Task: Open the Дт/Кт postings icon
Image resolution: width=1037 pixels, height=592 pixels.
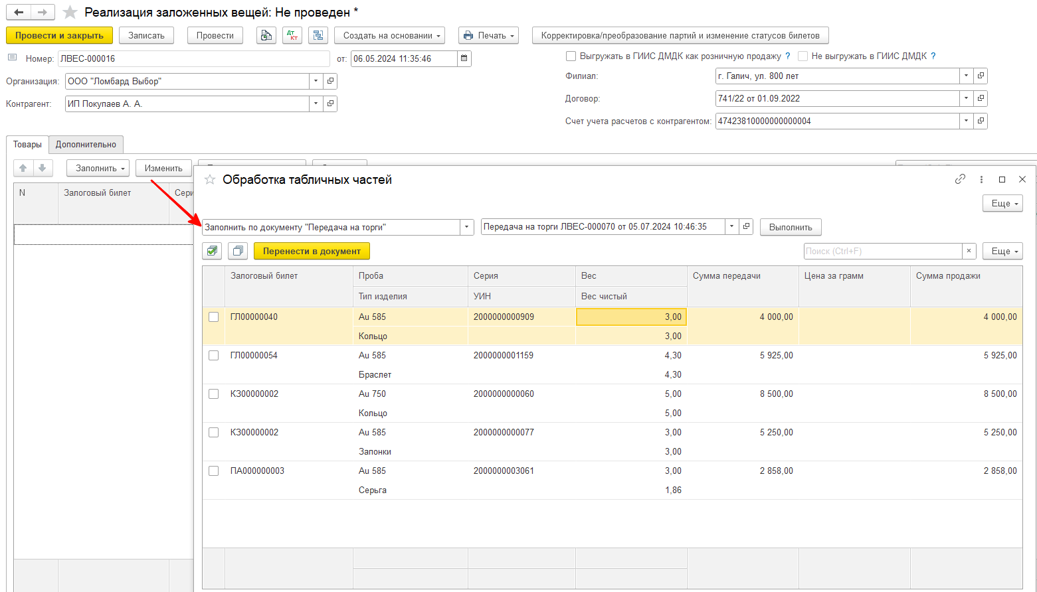Action: [x=292, y=36]
